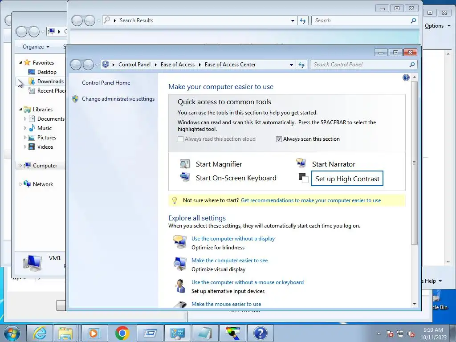Expand the Music library node
Viewport: 456px width, 342px height.
25,128
